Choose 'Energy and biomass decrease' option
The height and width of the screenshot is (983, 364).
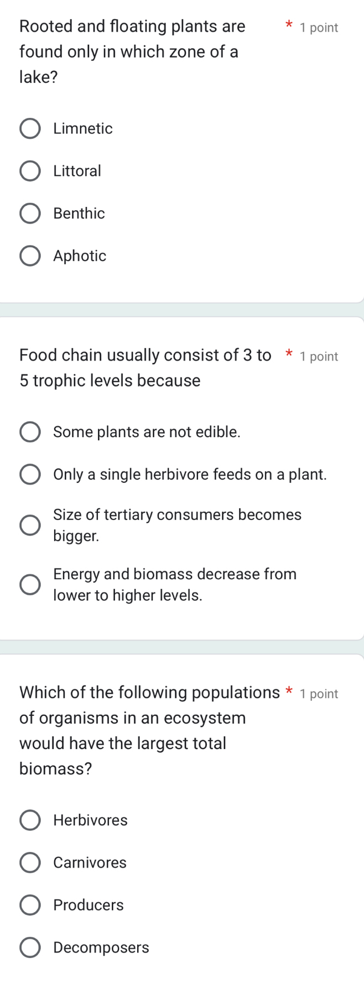point(30,585)
